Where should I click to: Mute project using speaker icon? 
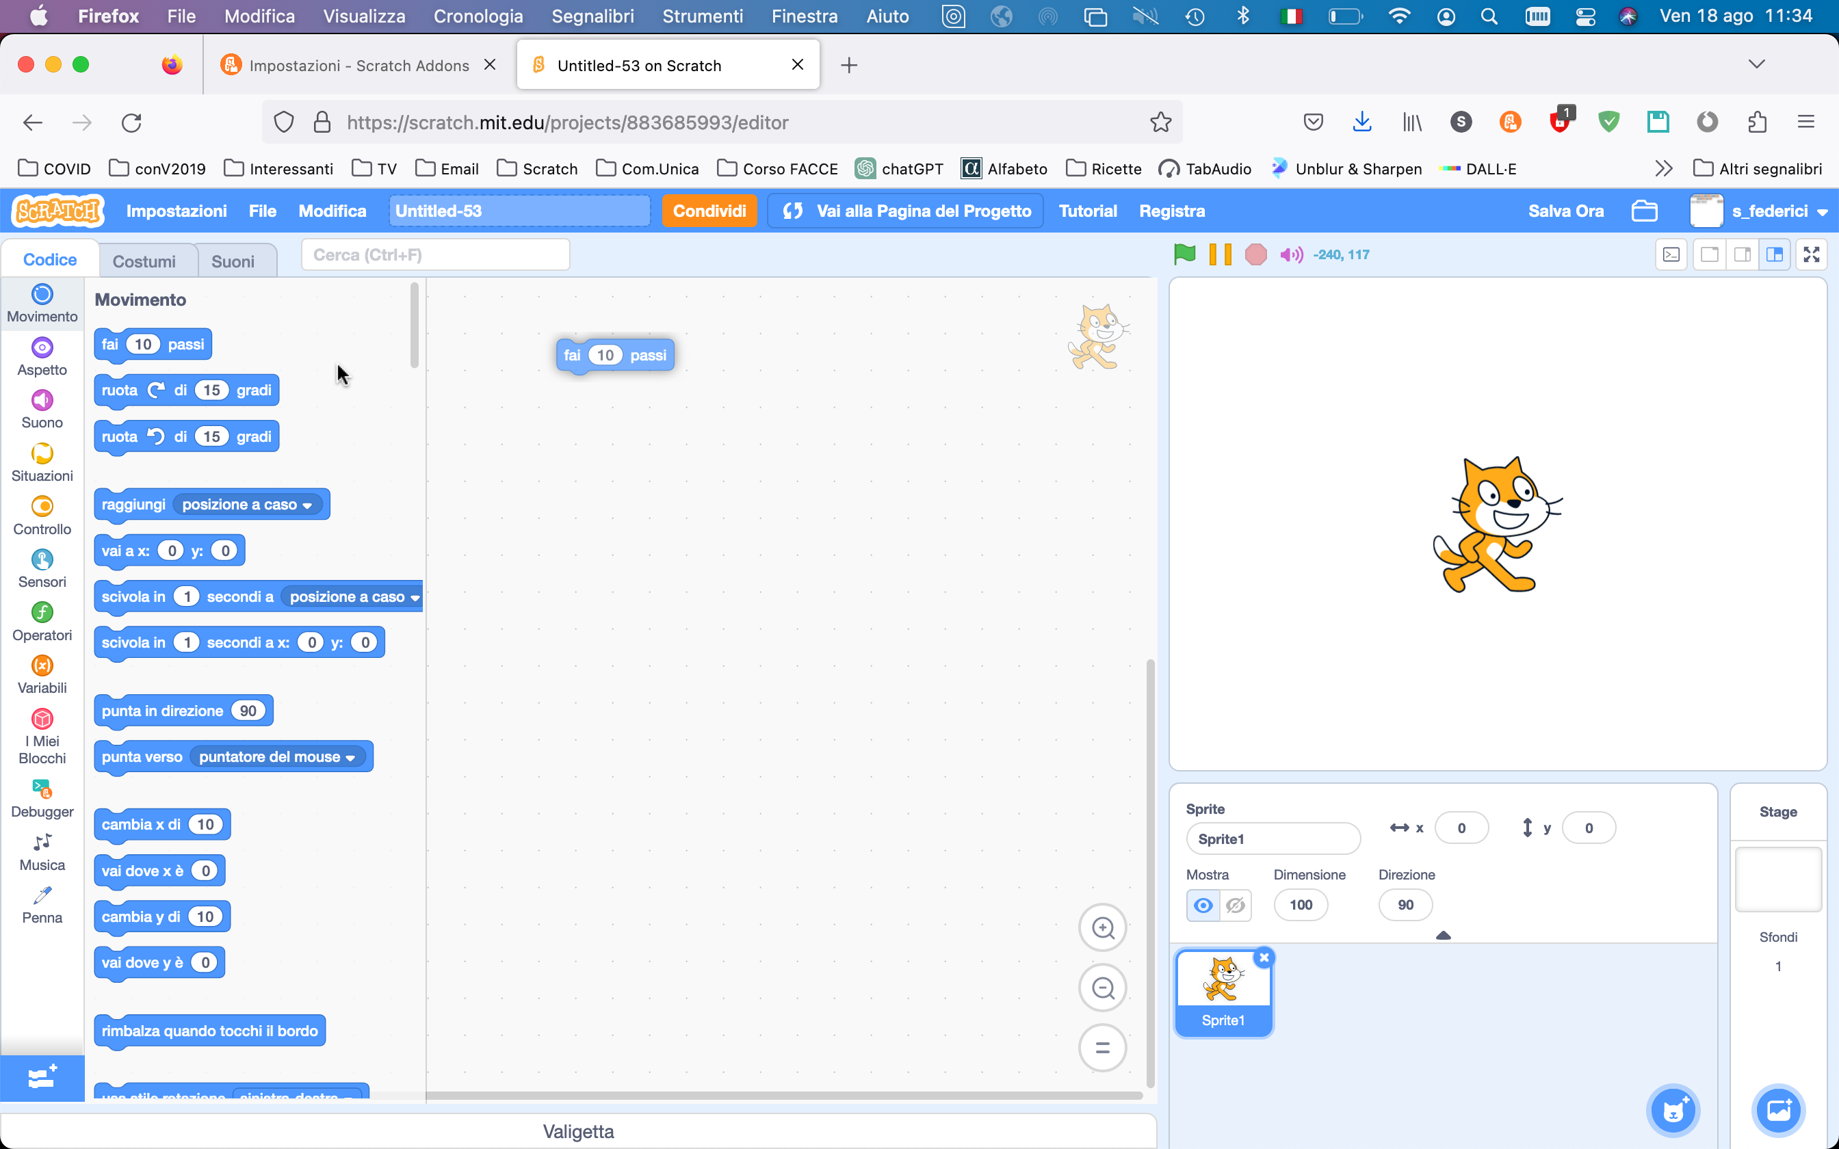point(1291,254)
